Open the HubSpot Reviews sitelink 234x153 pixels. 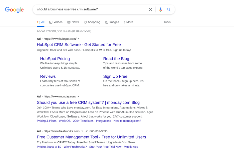[x=48, y=76]
